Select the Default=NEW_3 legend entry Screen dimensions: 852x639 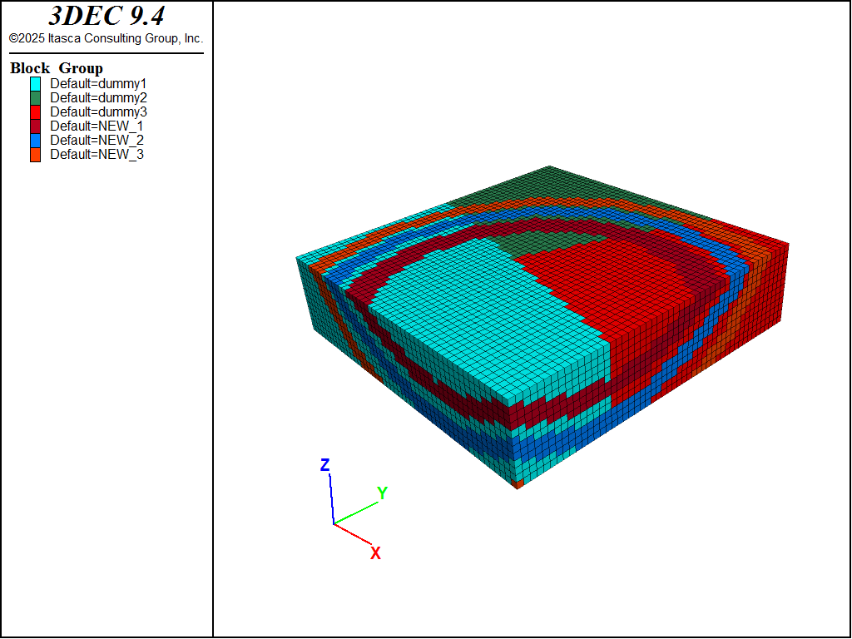point(97,154)
